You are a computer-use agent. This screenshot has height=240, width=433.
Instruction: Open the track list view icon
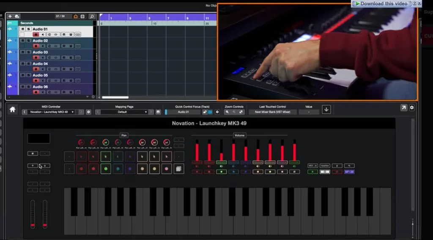coord(82,16)
